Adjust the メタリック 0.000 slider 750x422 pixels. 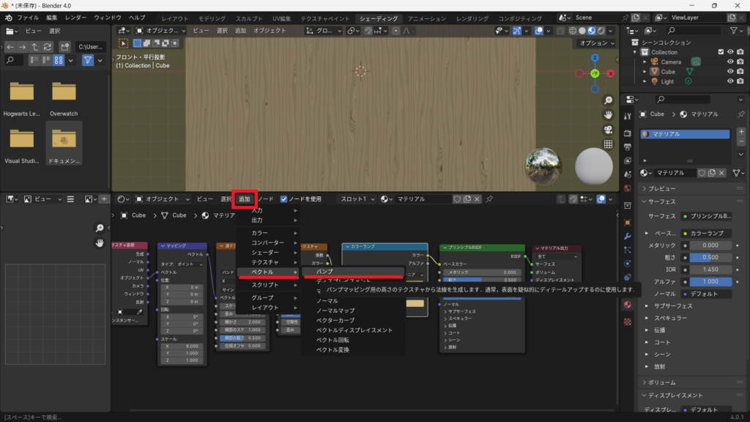tap(710, 245)
